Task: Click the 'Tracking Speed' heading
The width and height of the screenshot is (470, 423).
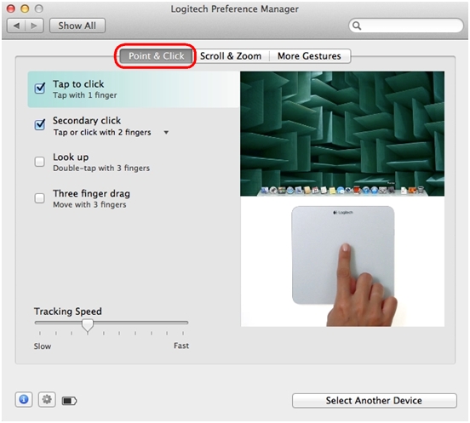Action: coord(68,312)
